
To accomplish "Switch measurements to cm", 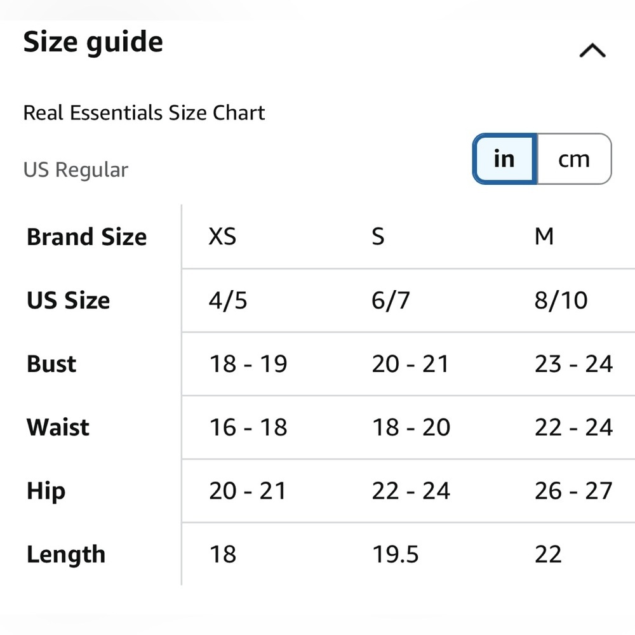I will [574, 159].
